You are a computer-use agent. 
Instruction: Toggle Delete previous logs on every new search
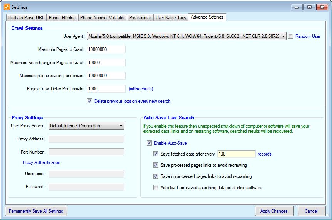(90, 101)
